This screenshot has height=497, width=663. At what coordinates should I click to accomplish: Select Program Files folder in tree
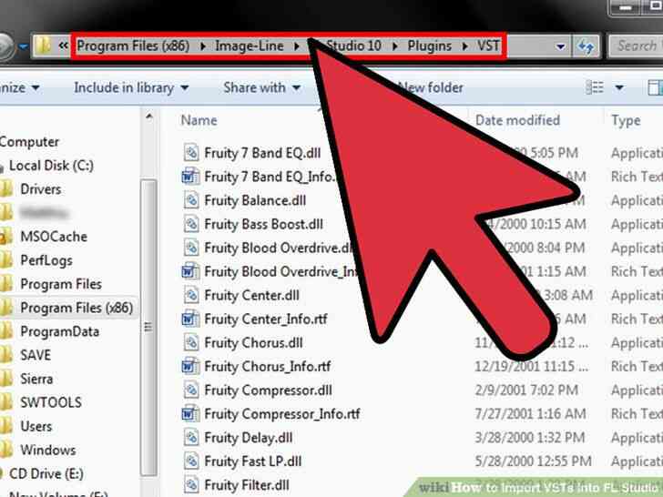(x=61, y=284)
